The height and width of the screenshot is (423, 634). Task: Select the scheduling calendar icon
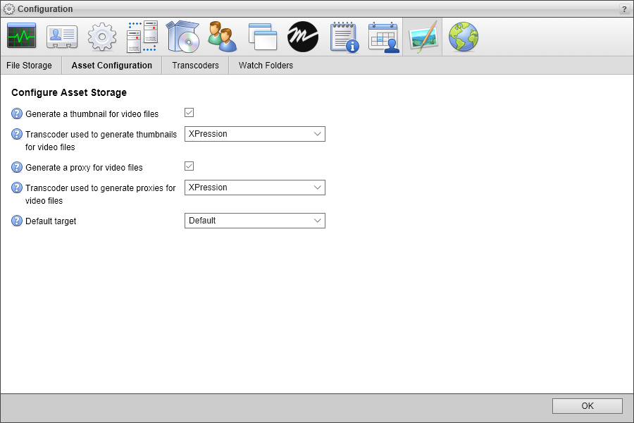coord(383,36)
